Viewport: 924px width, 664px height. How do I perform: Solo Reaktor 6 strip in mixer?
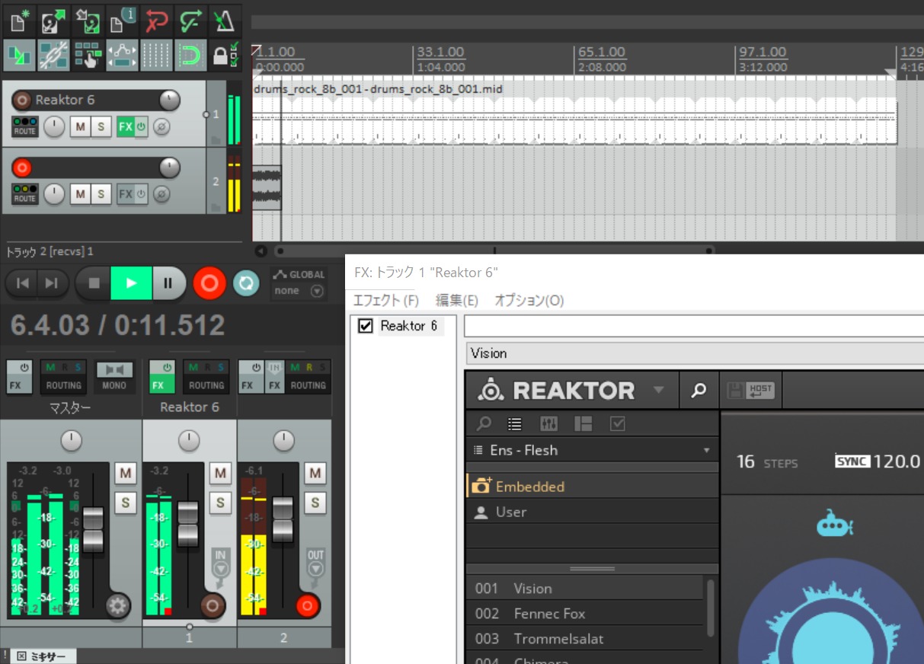[220, 503]
